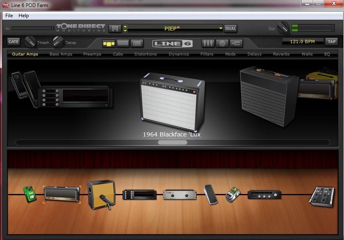344x240 pixels.
Task: Select the gear view icon (yellow)
Action: [x=109, y=44]
